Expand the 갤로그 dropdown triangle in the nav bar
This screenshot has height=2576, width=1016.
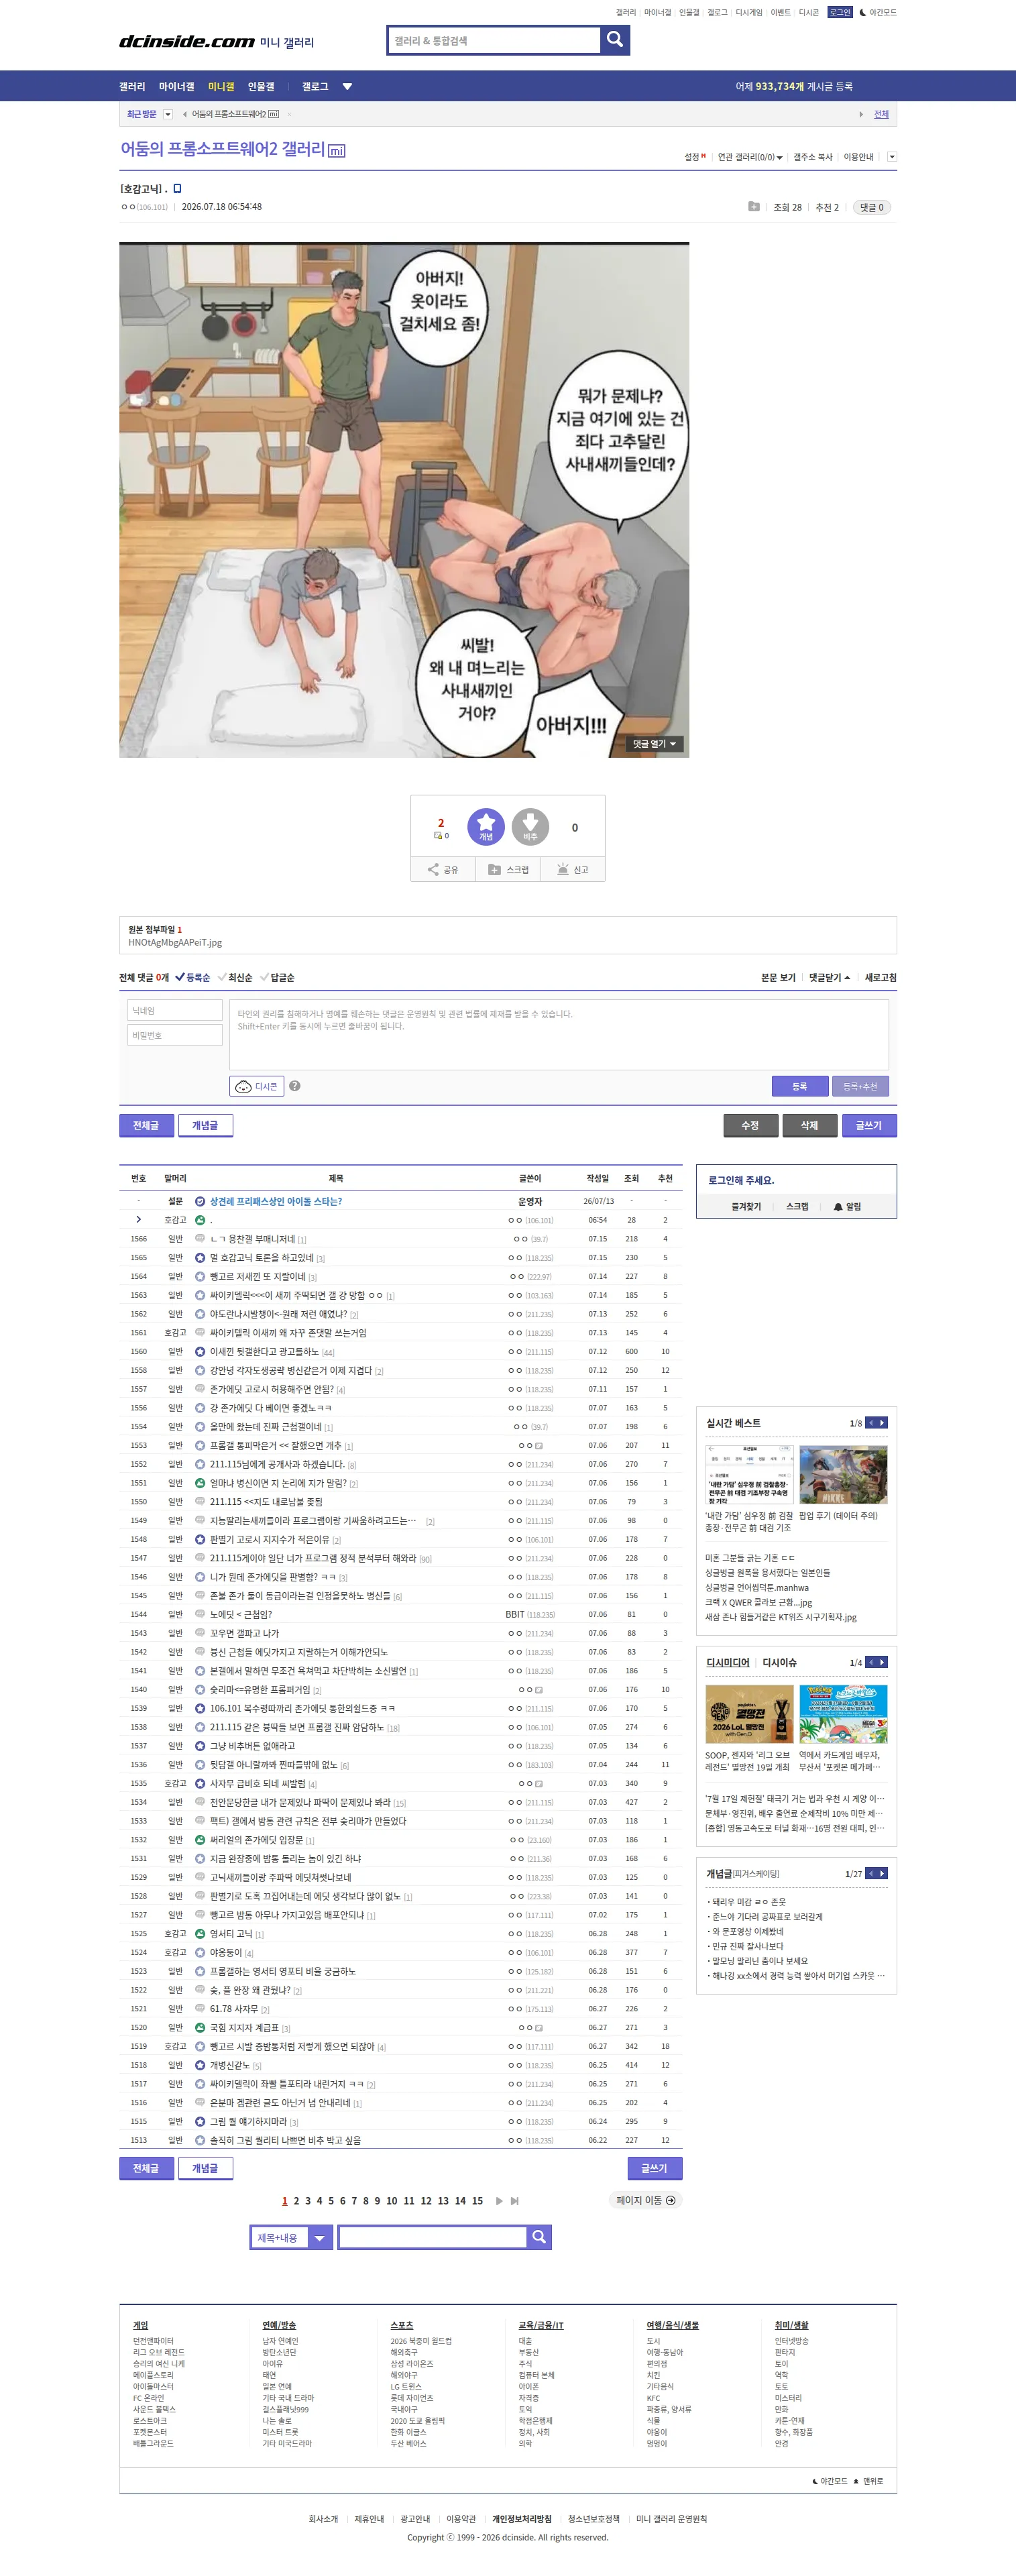[x=347, y=86]
